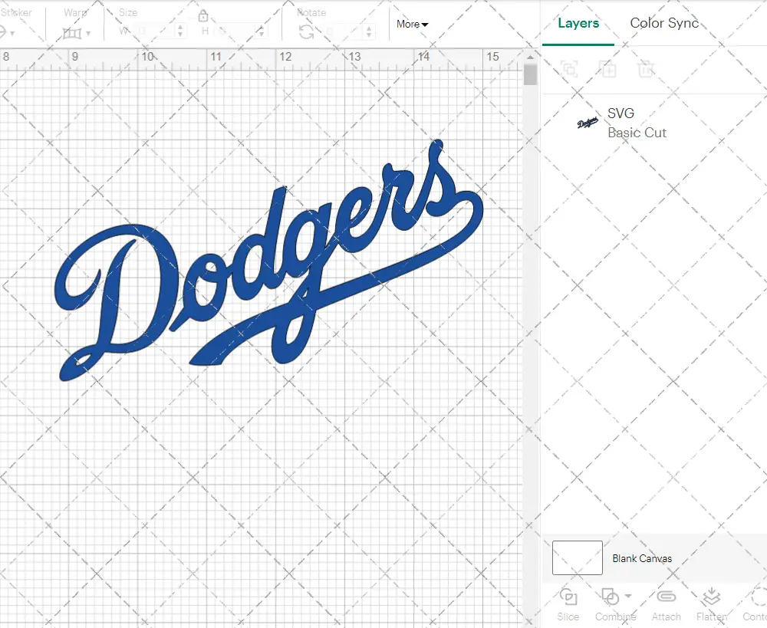Delete the selected layer with trash icon
767x628 pixels.
coord(647,69)
